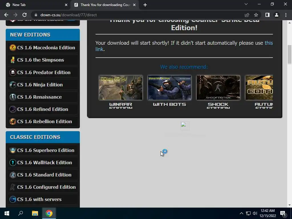The image size is (292, 219).
Task: Open the Windows Start menu
Action: click(7, 213)
